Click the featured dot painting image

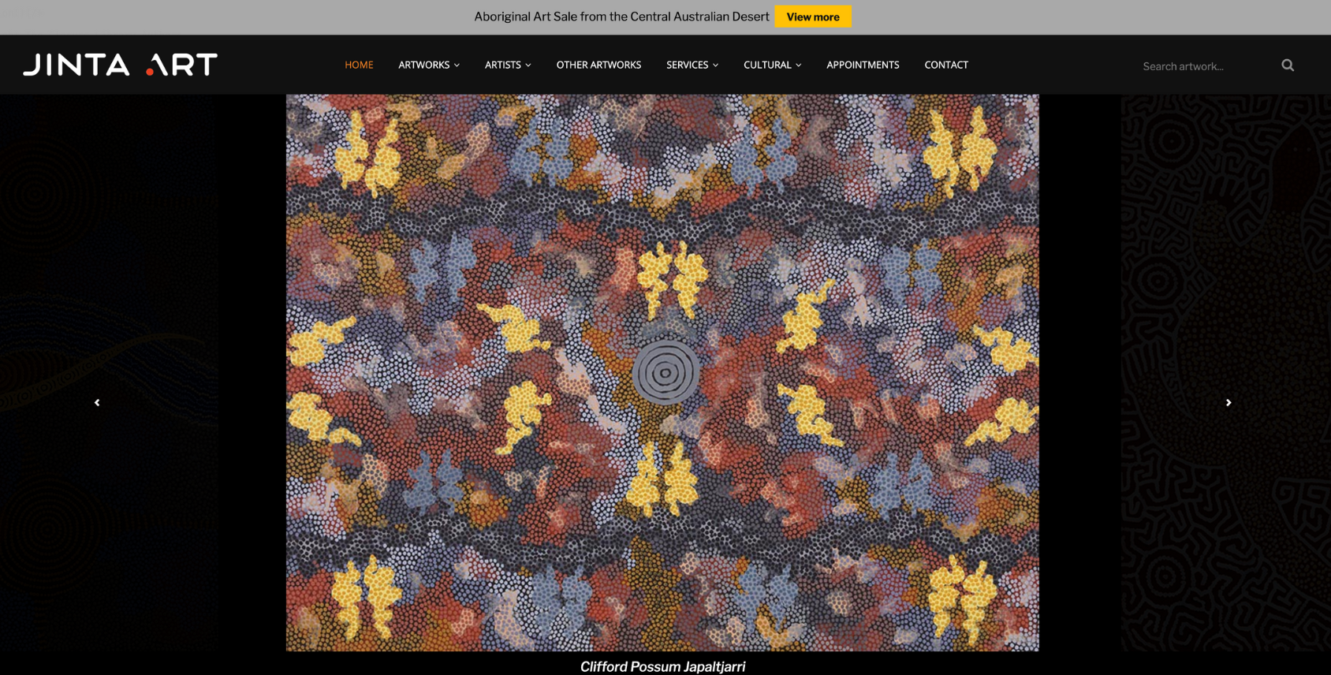point(662,372)
